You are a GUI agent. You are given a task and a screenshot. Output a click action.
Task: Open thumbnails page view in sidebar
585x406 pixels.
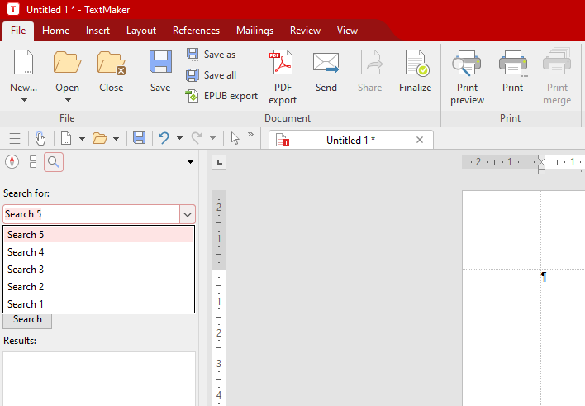(x=33, y=162)
